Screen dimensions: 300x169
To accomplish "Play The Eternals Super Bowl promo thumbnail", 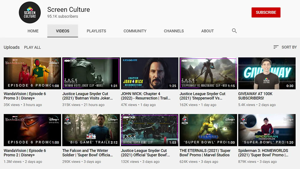I will (x=208, y=130).
